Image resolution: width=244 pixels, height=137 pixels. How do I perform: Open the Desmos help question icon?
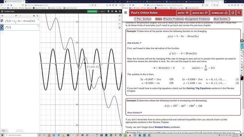[116, 11]
